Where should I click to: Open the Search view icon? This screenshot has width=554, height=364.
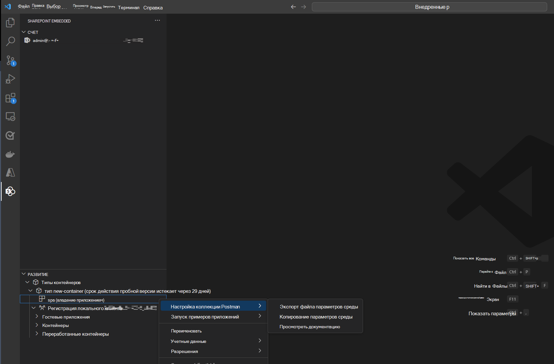(x=10, y=41)
